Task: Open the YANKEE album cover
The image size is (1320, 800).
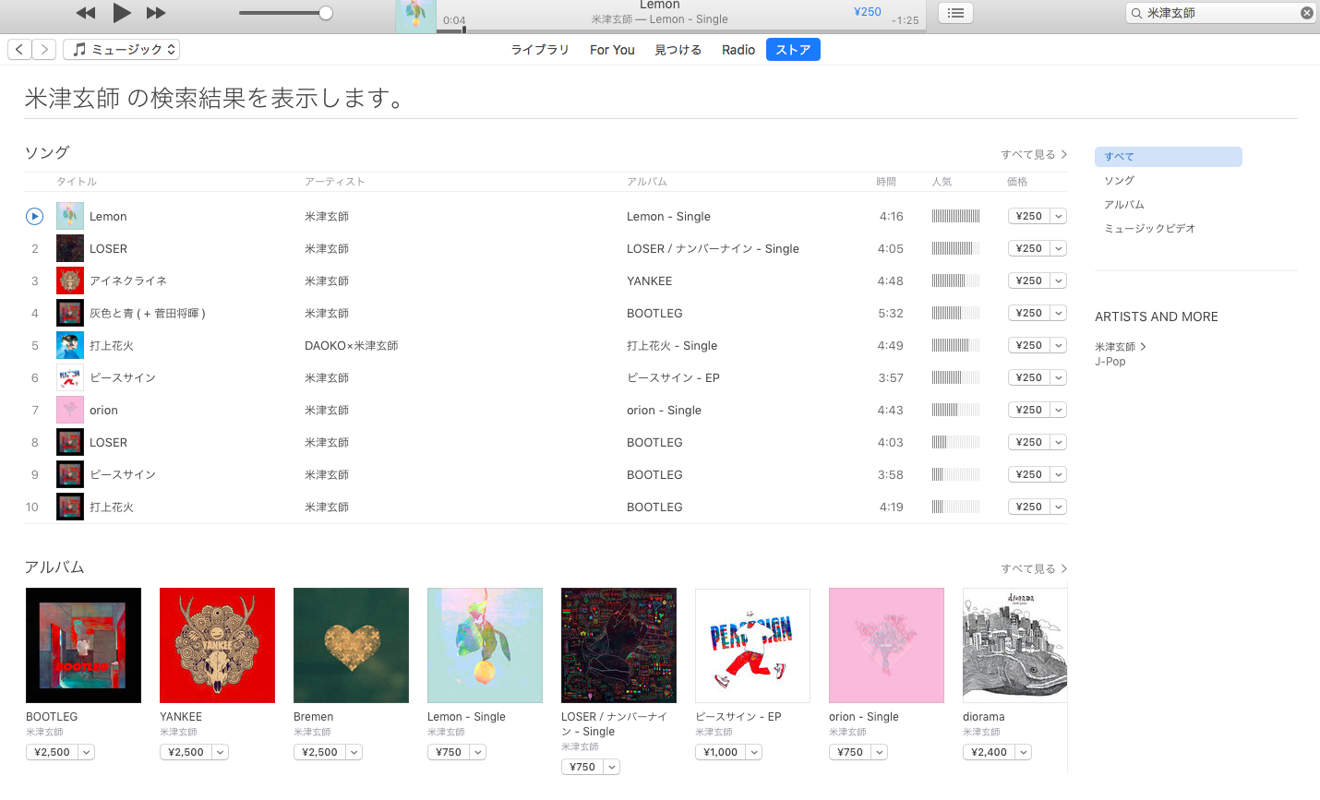Action: [217, 645]
